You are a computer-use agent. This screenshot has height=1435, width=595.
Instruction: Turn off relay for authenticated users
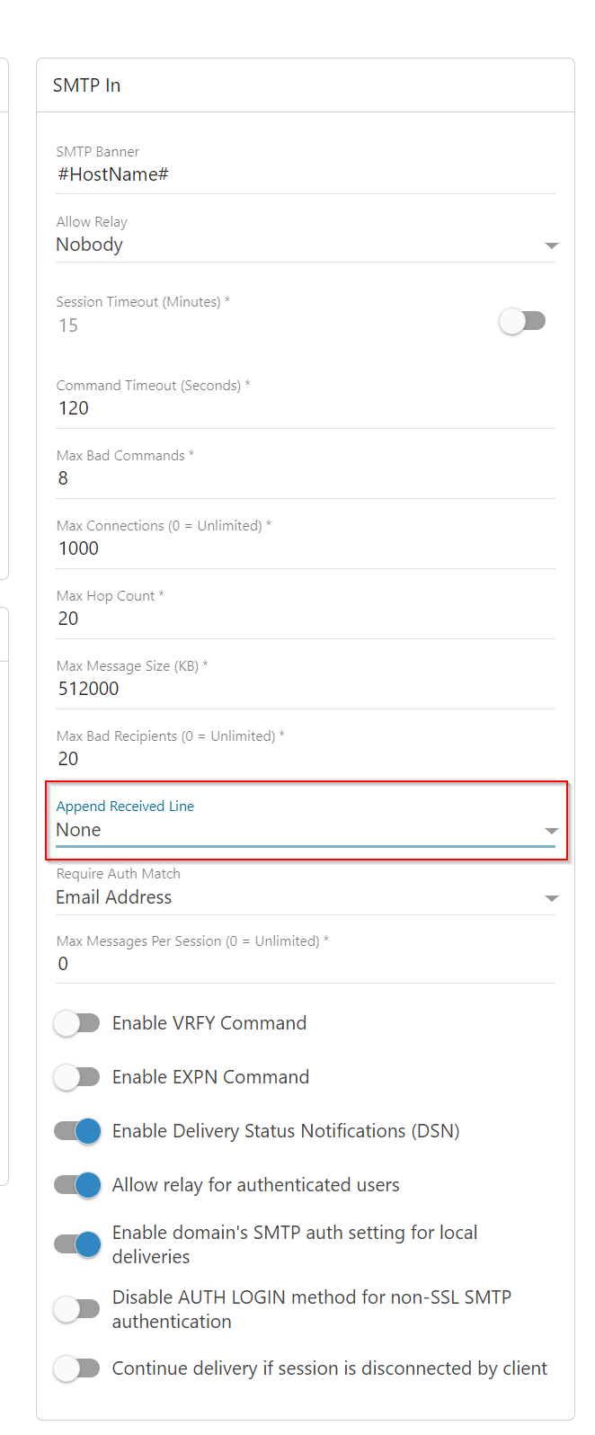(77, 1185)
